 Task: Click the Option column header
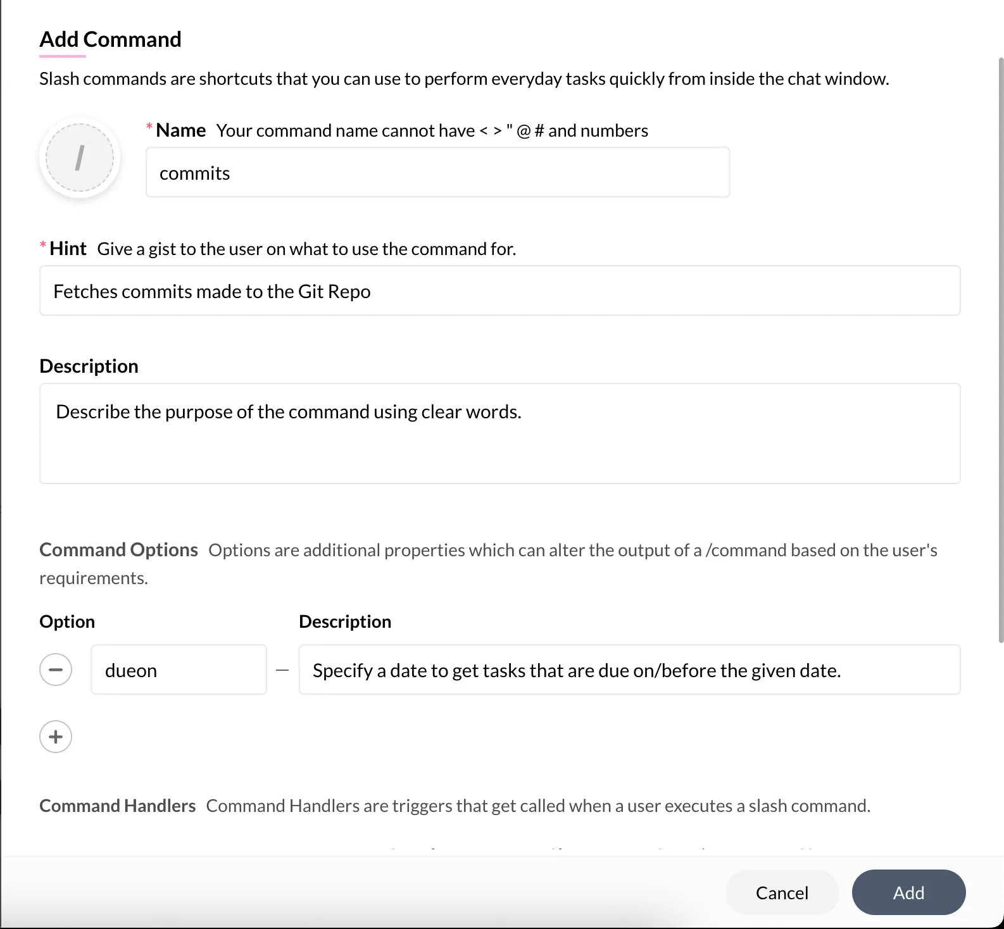67,621
